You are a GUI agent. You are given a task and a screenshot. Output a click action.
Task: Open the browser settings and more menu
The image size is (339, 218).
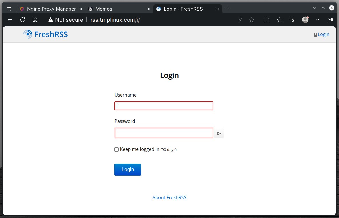click(318, 20)
